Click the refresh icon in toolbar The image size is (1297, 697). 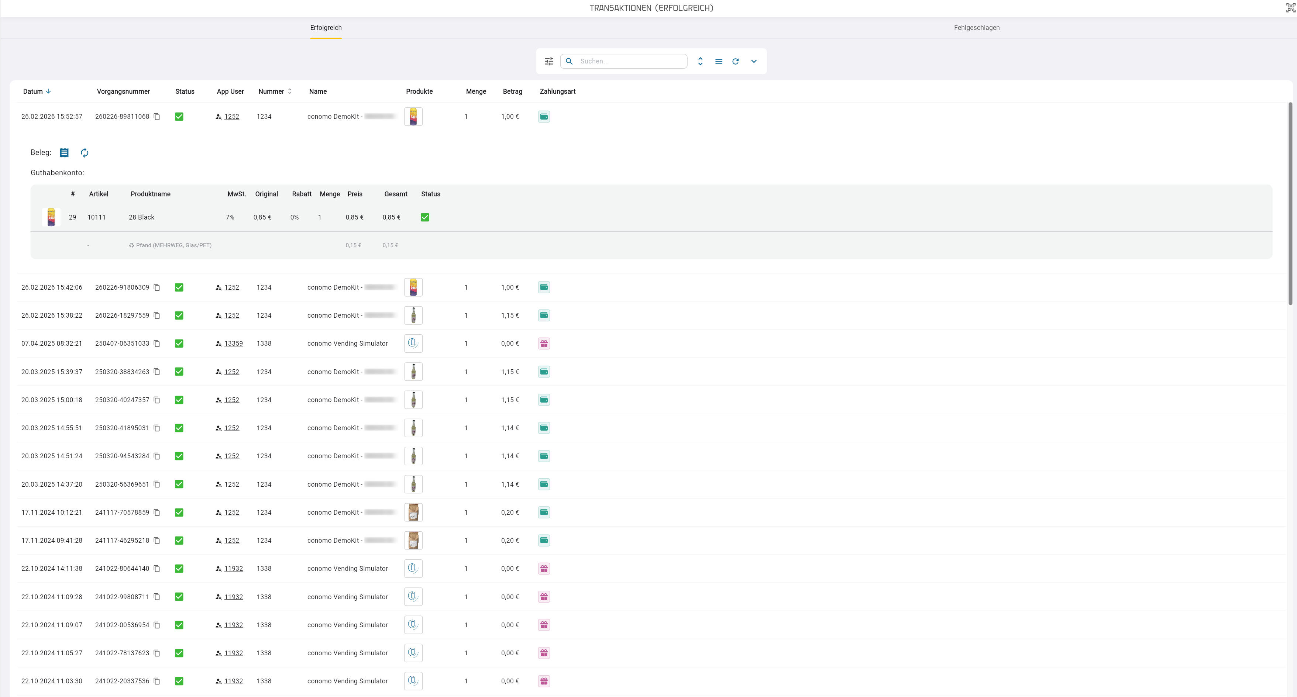click(x=735, y=61)
